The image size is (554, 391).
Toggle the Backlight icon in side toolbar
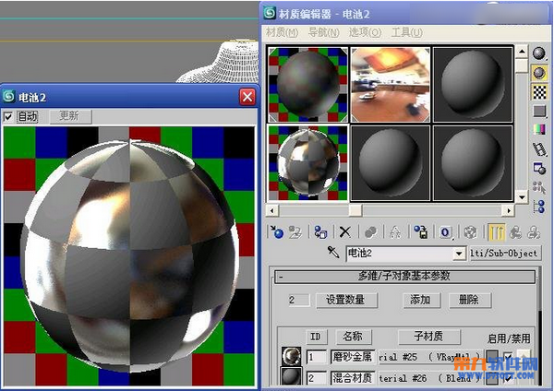[x=539, y=73]
